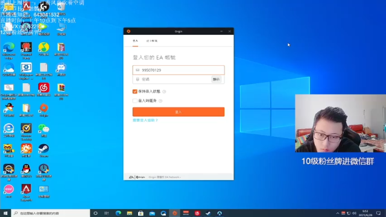Open NetEase Cloud Music desktop shortcut

pos(44,90)
